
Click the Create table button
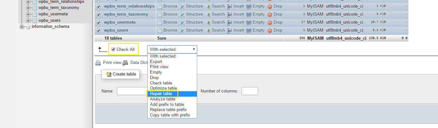point(121,74)
